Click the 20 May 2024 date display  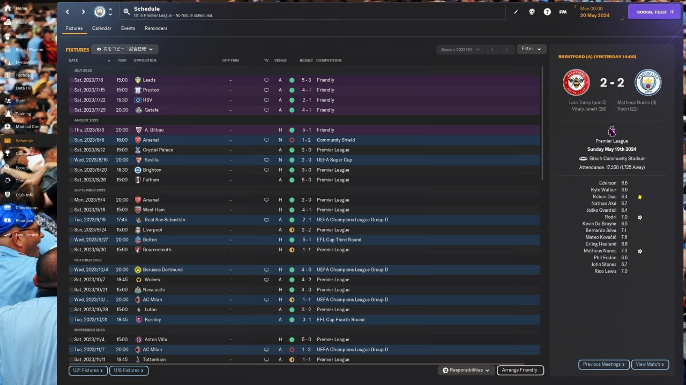click(595, 15)
